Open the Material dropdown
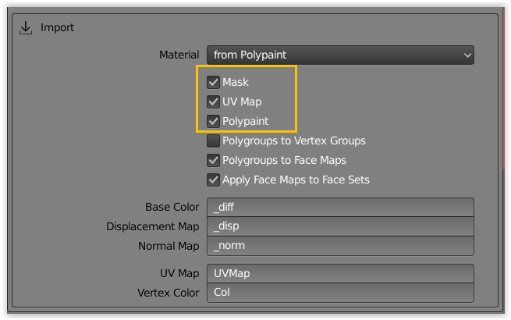511x320 pixels. pyautogui.click(x=340, y=55)
